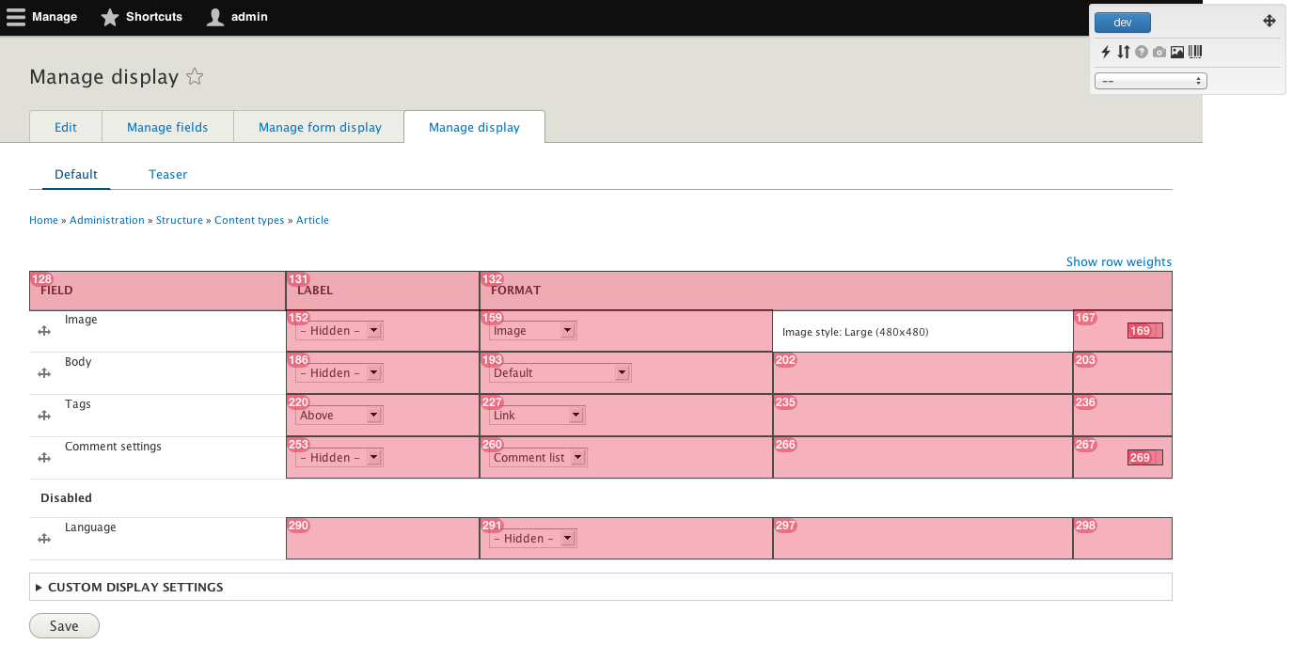Screen dimensions: 1293x661
Task: Click the move cross icon in dev panel
Action: click(1269, 21)
